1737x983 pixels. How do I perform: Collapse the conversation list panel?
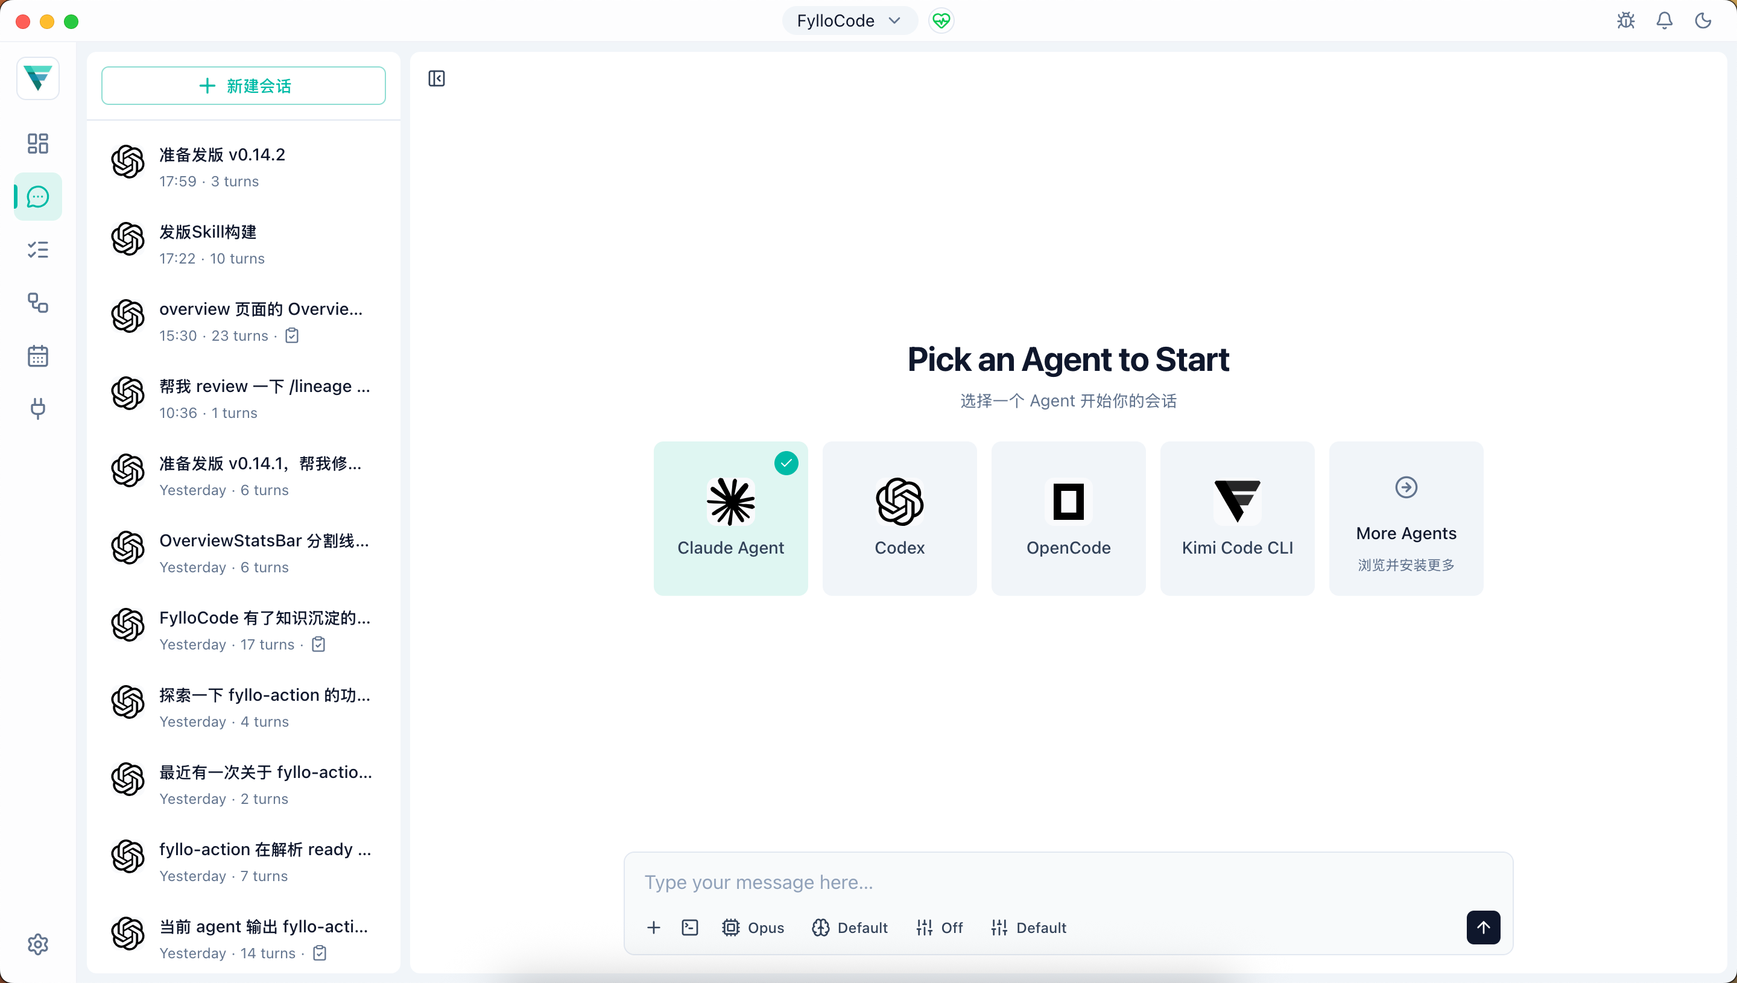click(x=437, y=78)
